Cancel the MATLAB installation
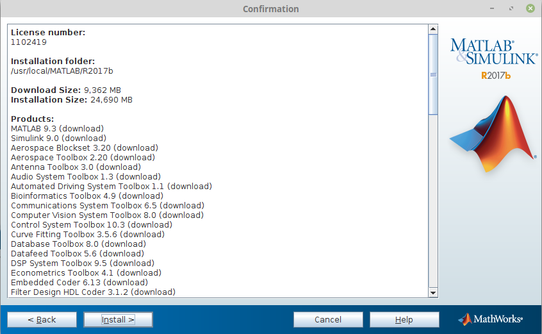The image size is (542, 334). (328, 319)
